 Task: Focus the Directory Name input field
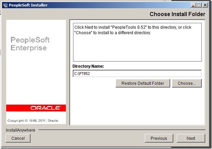click(137, 74)
